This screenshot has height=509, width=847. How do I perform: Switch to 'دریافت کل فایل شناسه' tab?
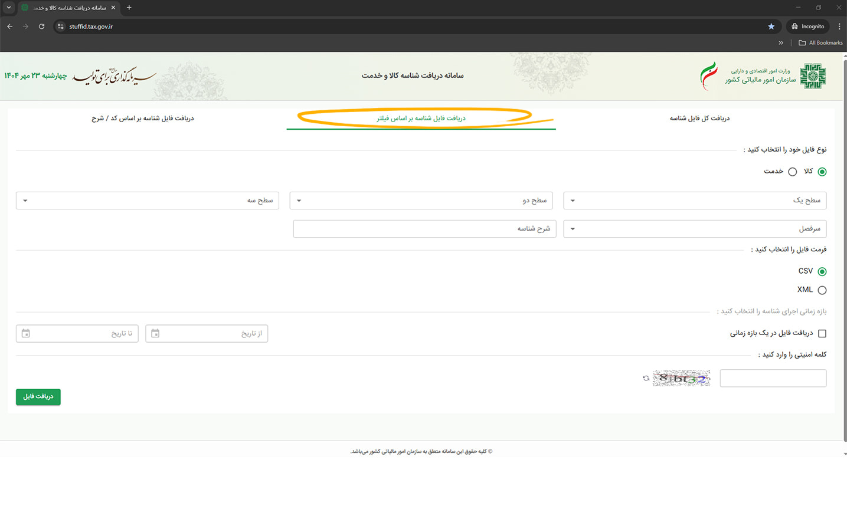(x=699, y=119)
